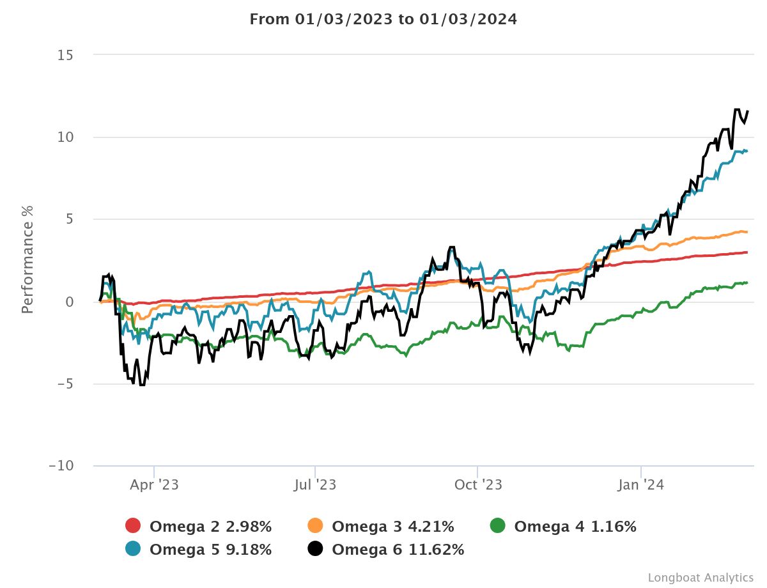Click the Jul '23 axis label

click(x=314, y=485)
